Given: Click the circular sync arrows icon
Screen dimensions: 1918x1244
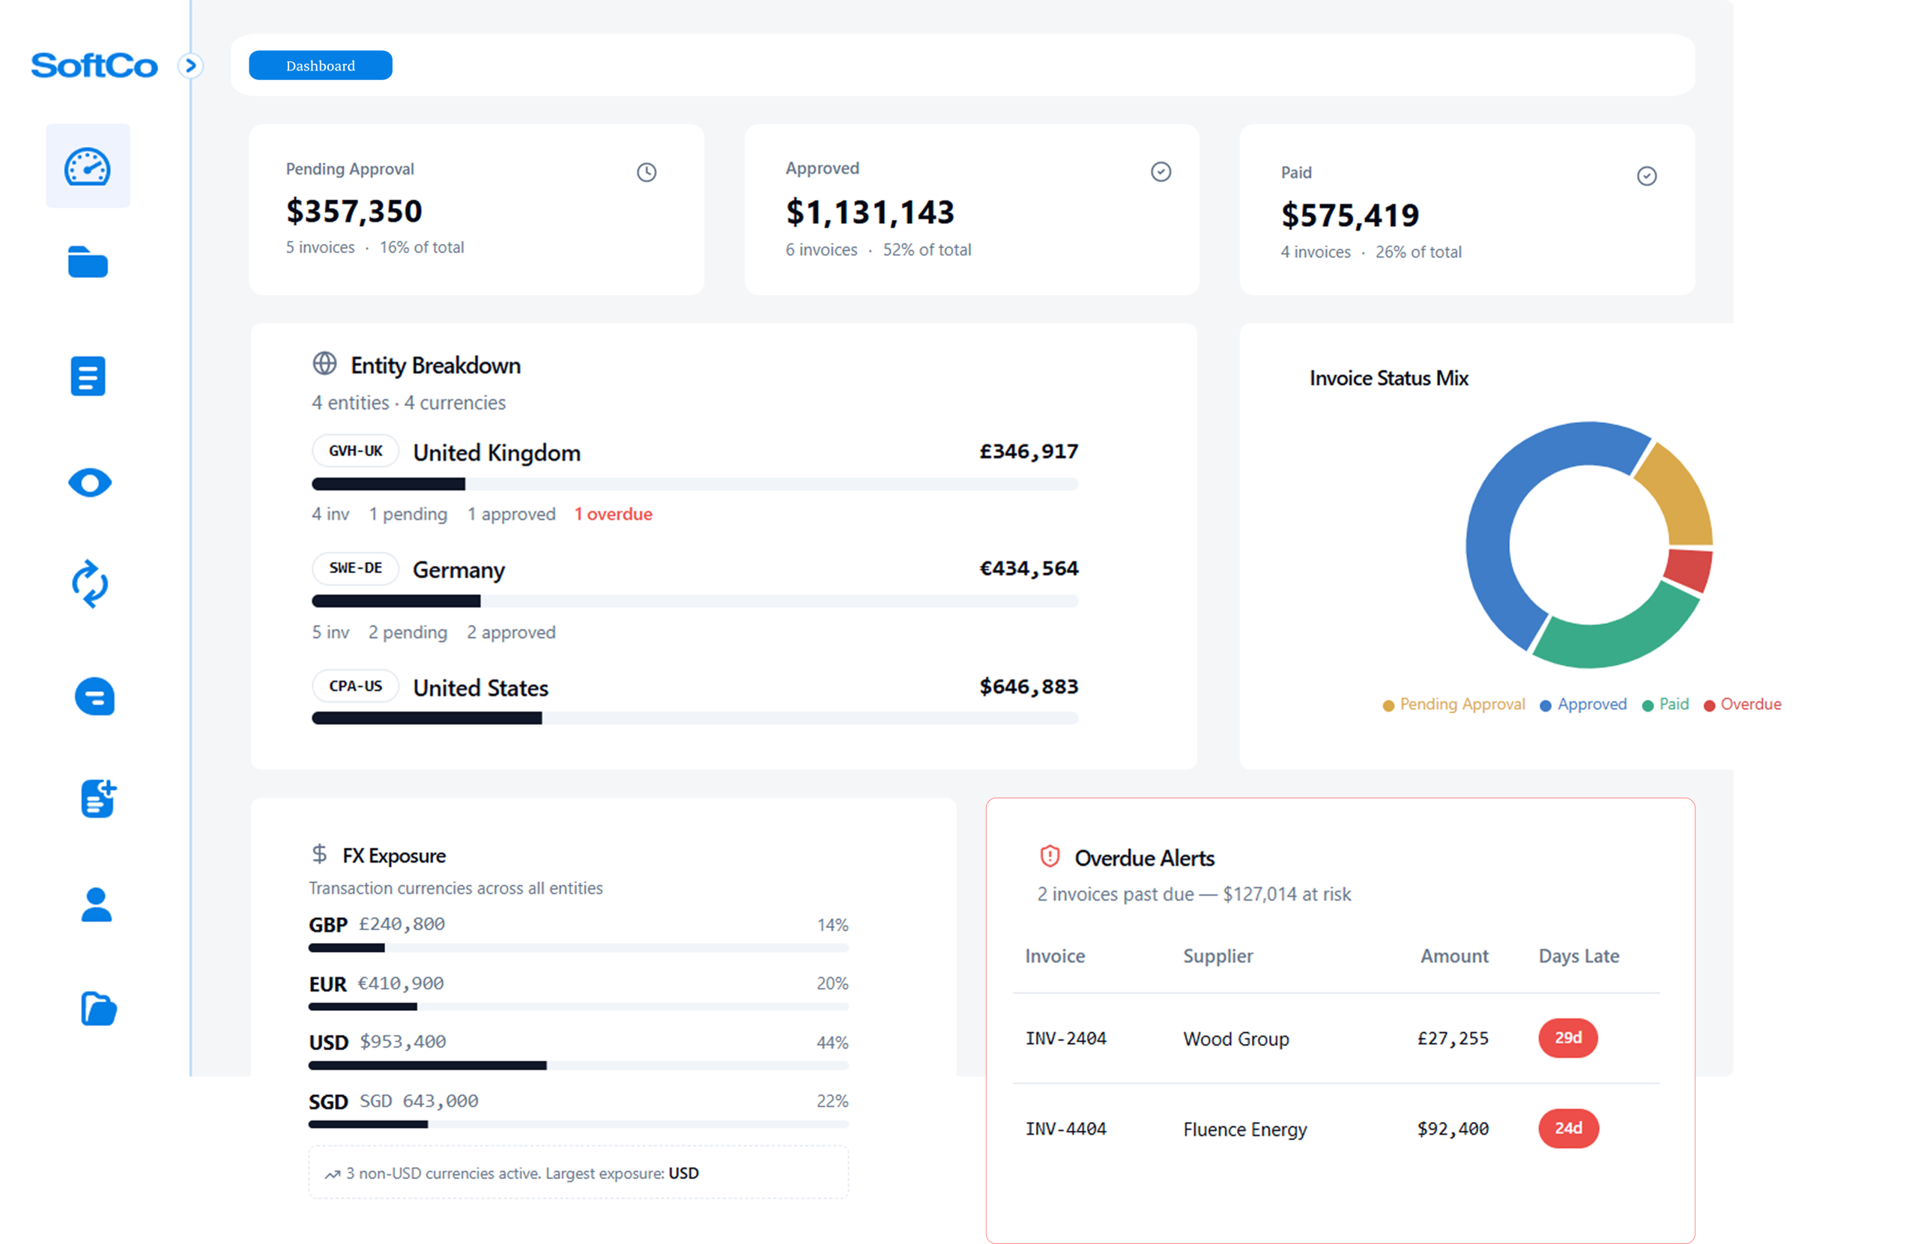Looking at the screenshot, I should click(x=89, y=584).
